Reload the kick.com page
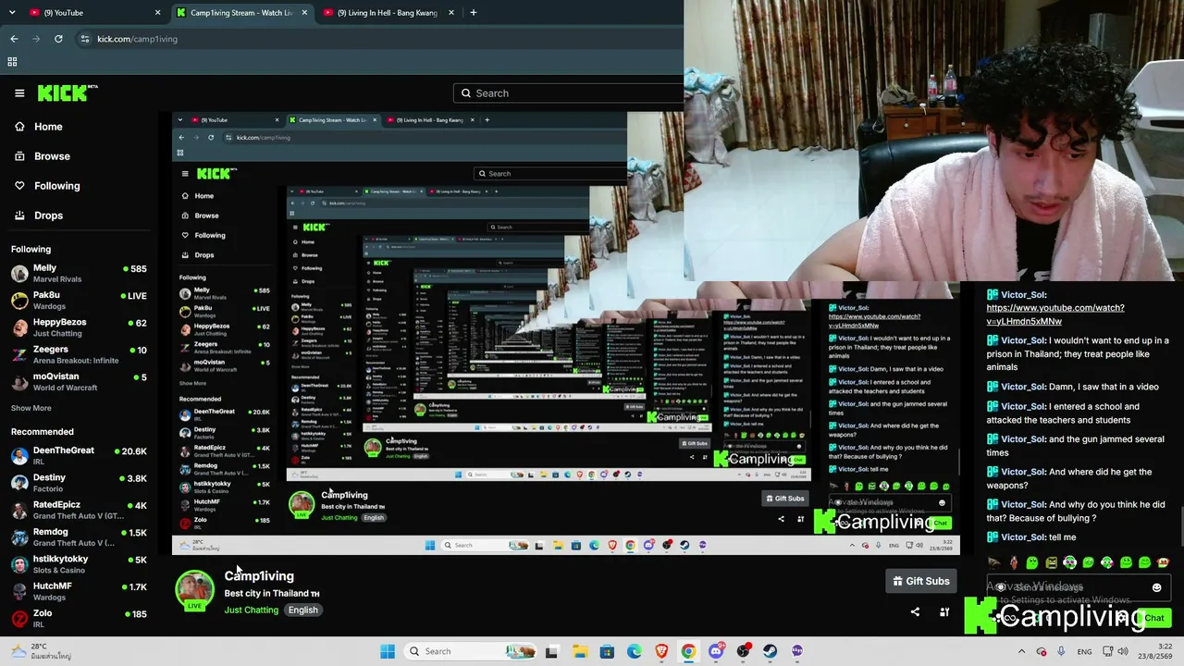The width and height of the screenshot is (1184, 666). 58,39
